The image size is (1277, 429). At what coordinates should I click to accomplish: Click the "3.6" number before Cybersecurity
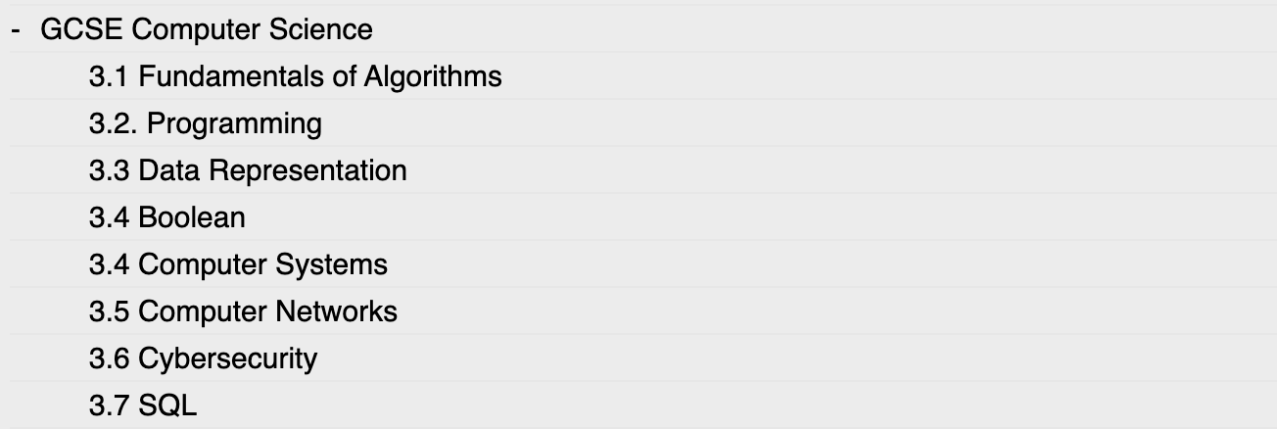[109, 358]
